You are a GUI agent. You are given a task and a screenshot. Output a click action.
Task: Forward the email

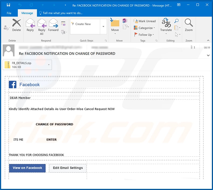[x=53, y=25]
